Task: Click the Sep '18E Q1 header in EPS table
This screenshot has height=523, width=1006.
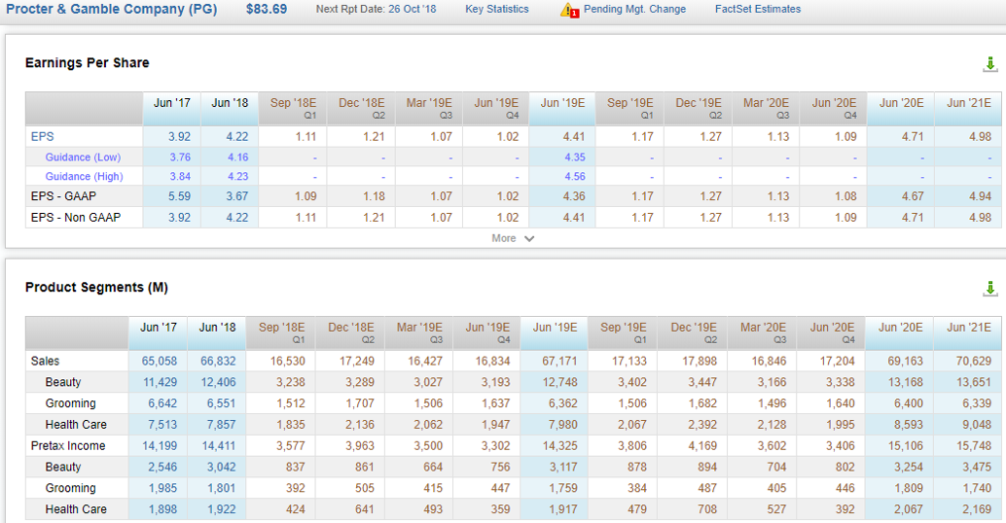Action: click(x=293, y=108)
